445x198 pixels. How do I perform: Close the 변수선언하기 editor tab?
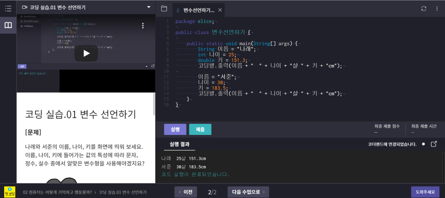pos(220,10)
